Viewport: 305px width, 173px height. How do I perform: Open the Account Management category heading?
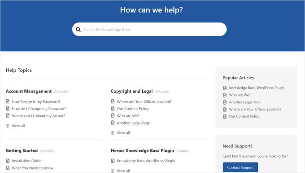coord(29,91)
